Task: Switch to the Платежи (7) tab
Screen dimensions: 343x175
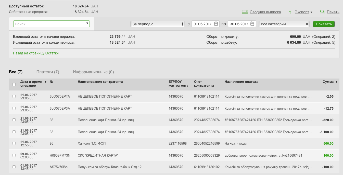Action: (48, 72)
